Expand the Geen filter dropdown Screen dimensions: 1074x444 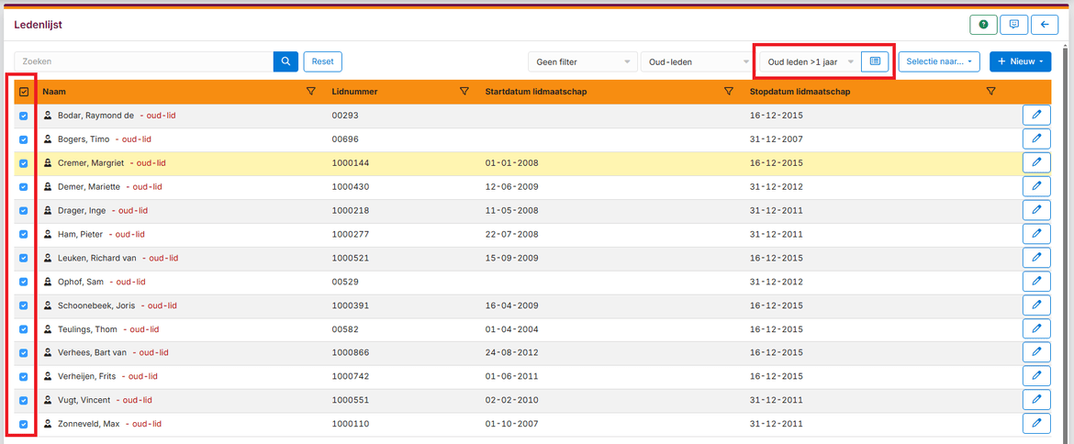tap(582, 62)
